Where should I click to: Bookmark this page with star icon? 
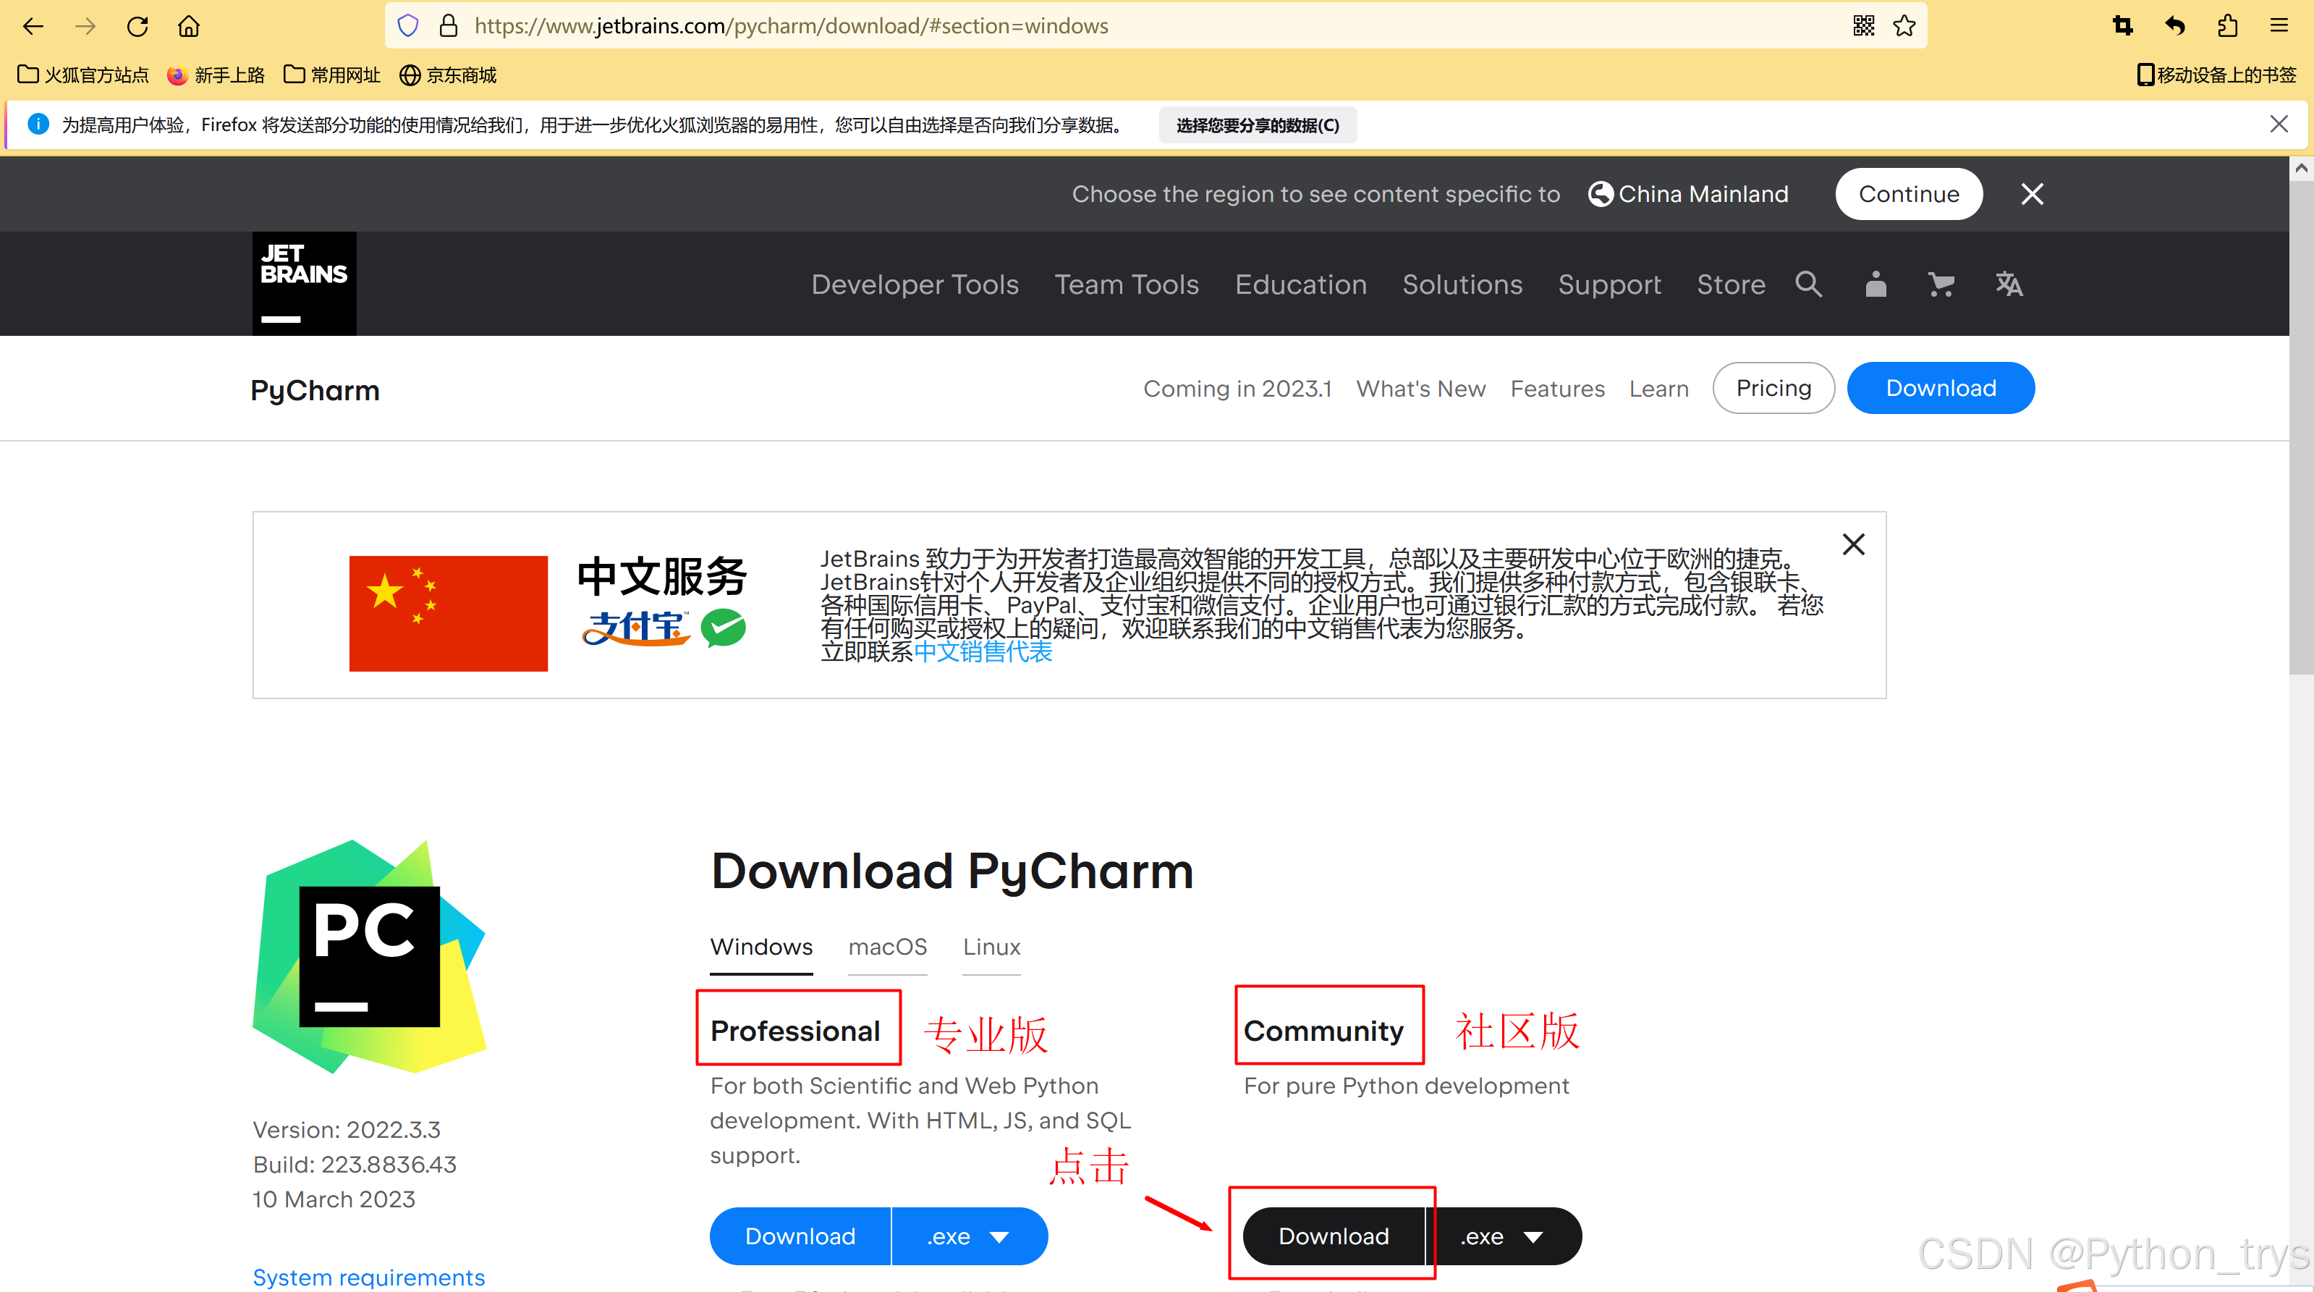pyautogui.click(x=1904, y=26)
